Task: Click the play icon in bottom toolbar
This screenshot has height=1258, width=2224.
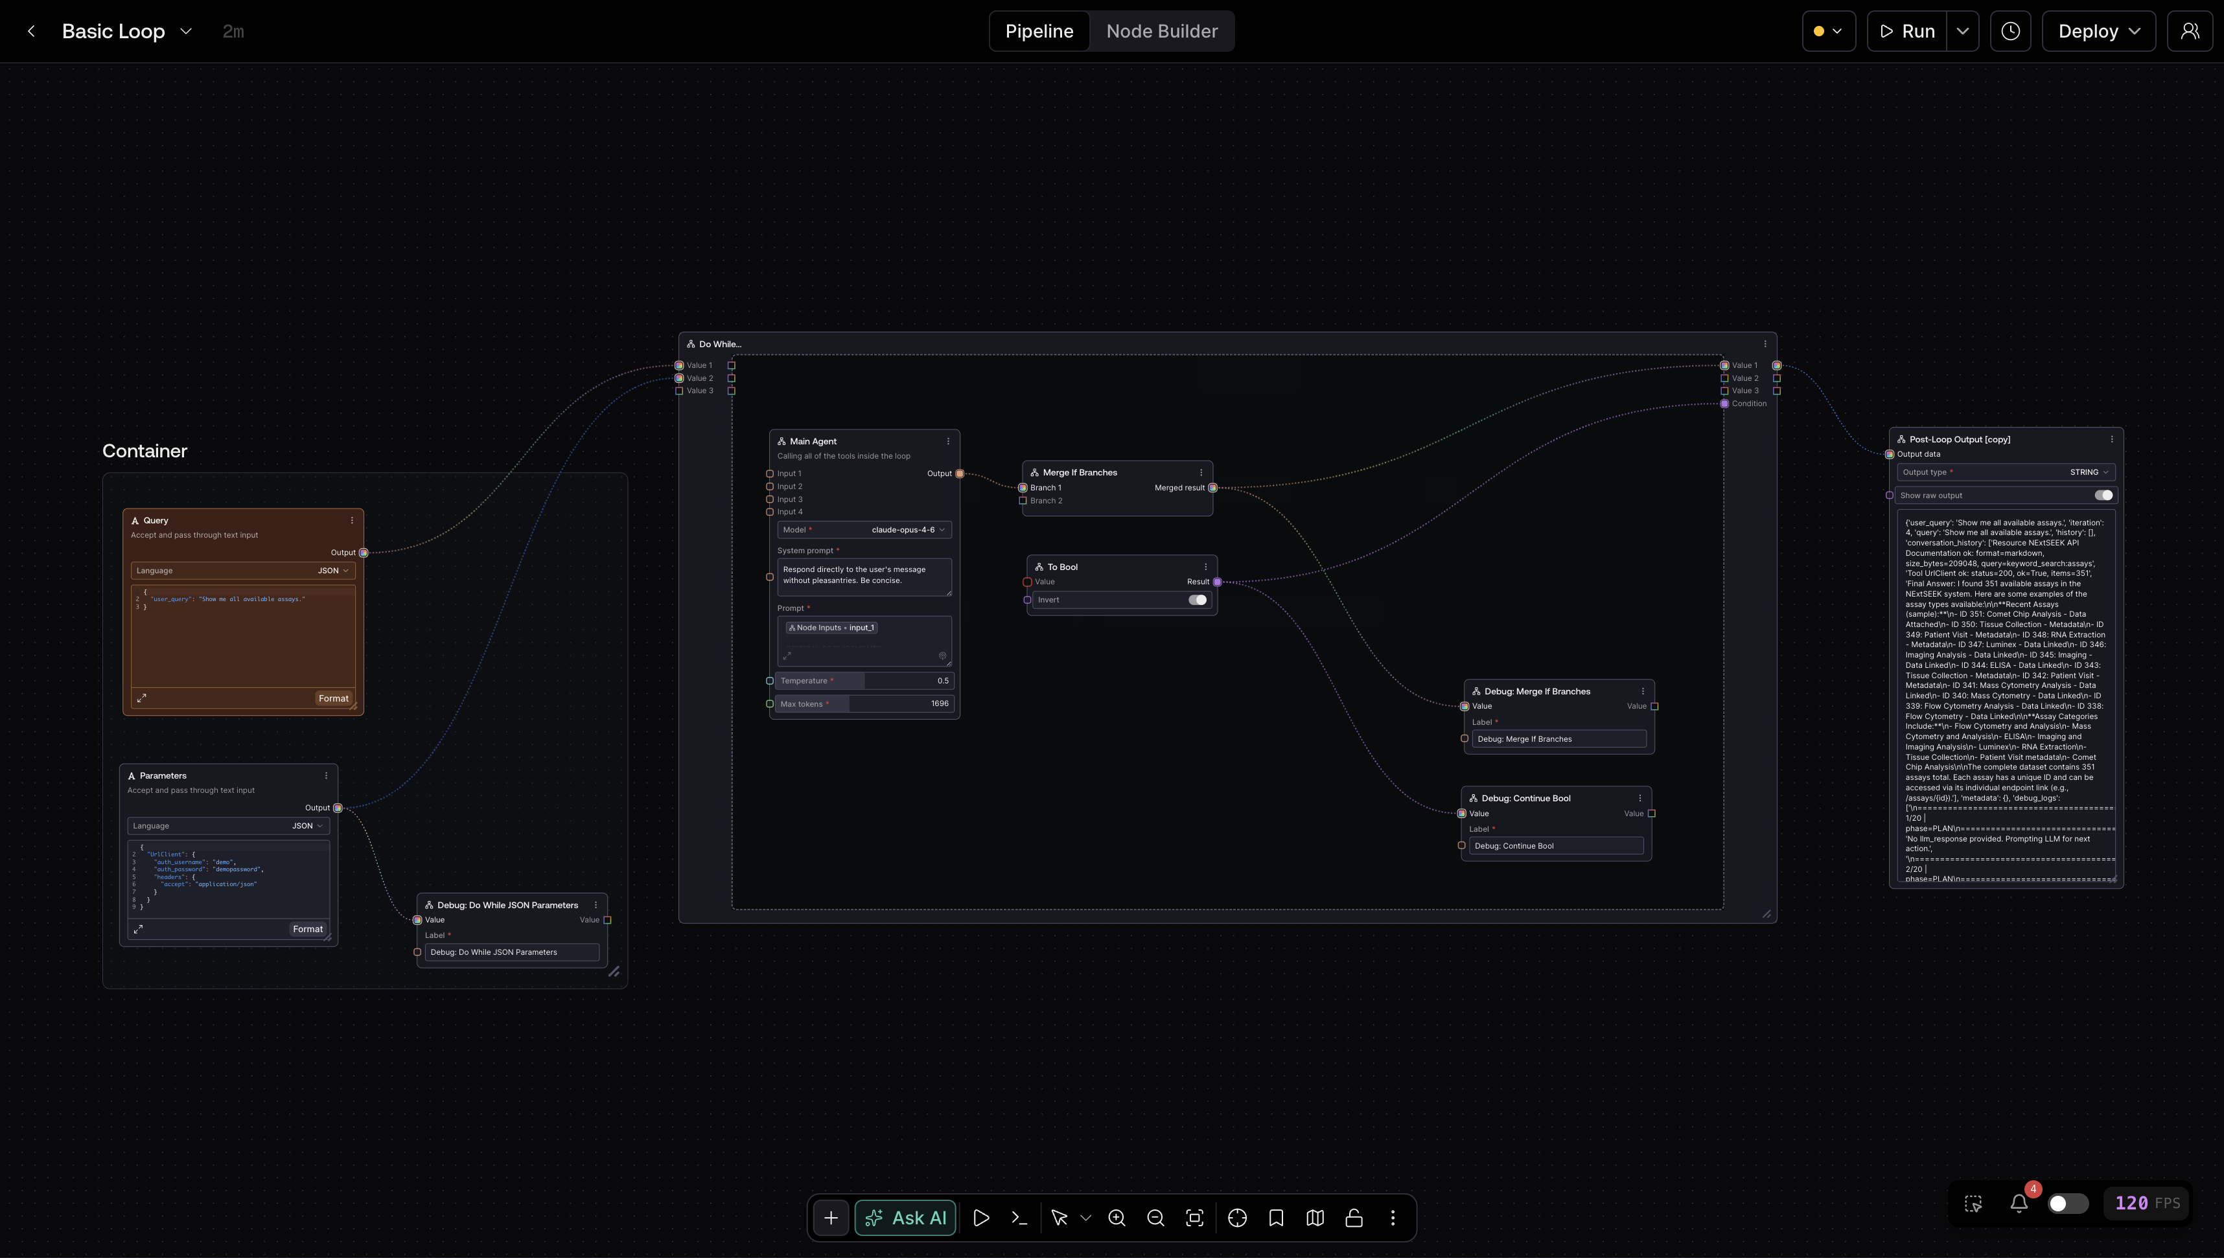Action: pyautogui.click(x=980, y=1217)
